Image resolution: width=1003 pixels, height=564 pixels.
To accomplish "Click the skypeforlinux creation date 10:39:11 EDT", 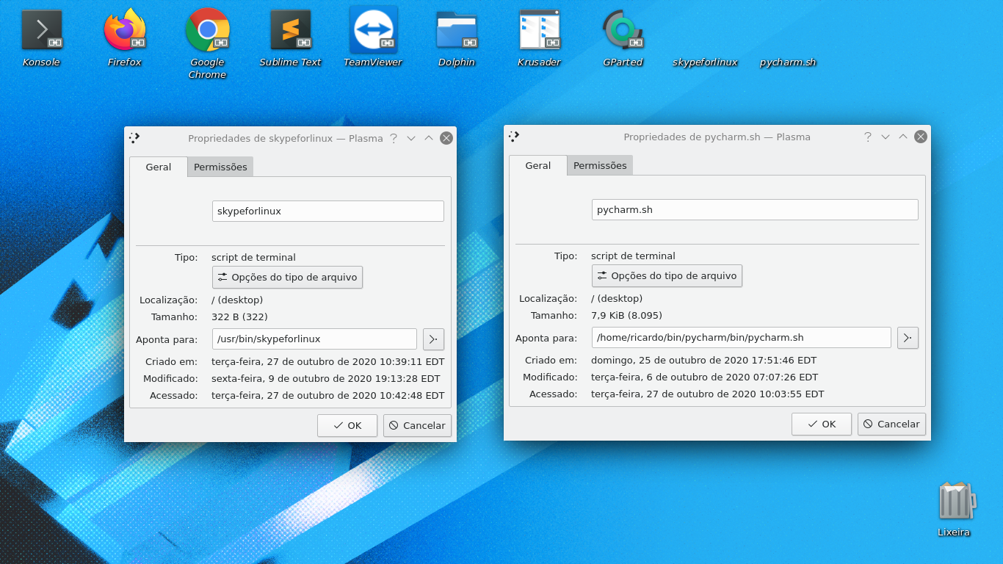I will tap(327, 362).
